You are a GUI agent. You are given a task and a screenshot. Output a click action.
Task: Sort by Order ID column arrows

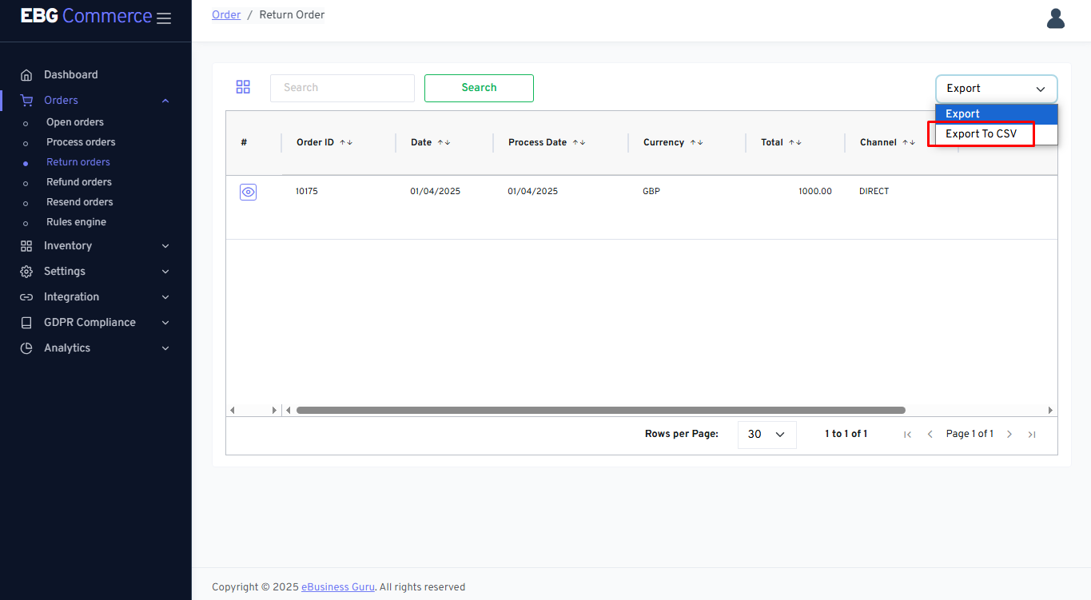tap(346, 142)
